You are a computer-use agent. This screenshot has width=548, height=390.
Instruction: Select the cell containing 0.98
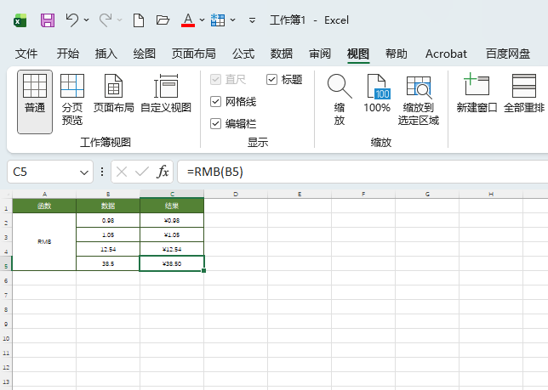(x=108, y=220)
